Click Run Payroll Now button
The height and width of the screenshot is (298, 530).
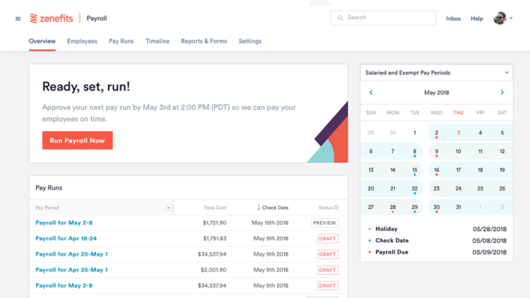pyautogui.click(x=77, y=140)
